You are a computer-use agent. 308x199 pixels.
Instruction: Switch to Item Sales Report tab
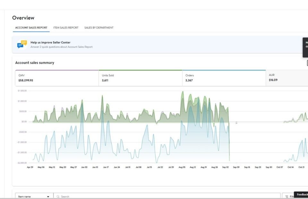66,28
